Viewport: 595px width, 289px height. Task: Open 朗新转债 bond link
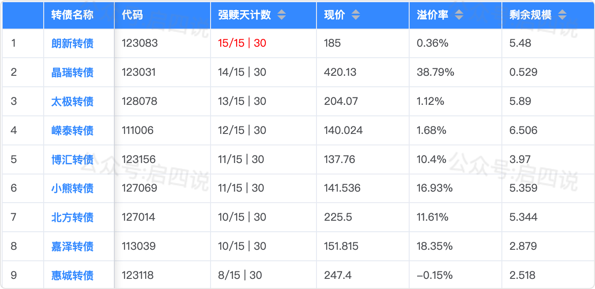point(72,43)
